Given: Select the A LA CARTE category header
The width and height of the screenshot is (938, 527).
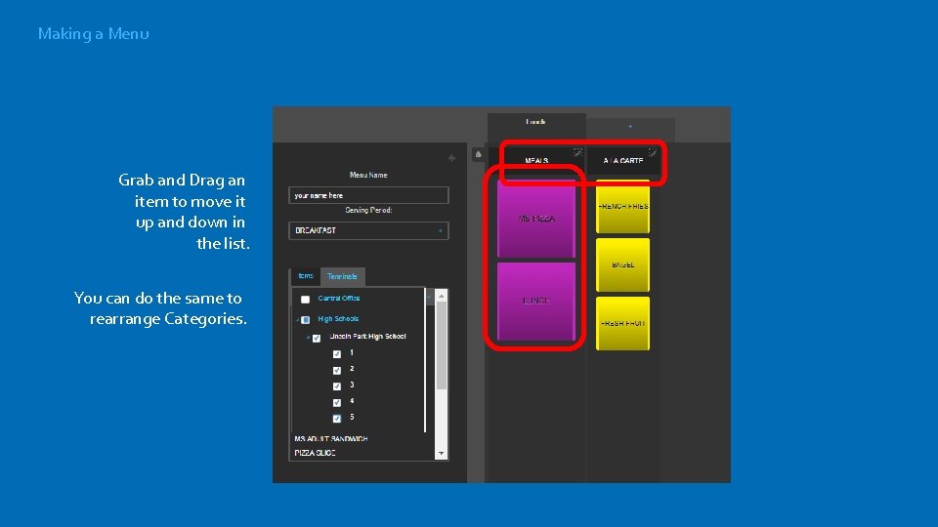Looking at the screenshot, I should click(x=623, y=161).
